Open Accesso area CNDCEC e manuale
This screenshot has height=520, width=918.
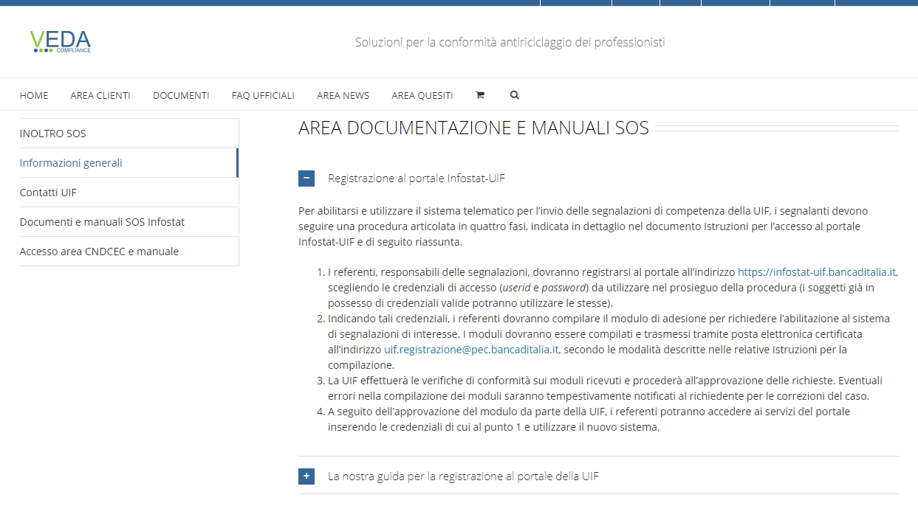click(129, 252)
